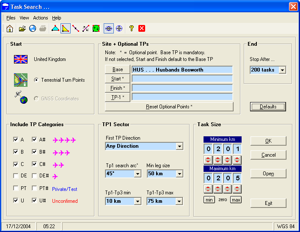Image resolution: width=300 pixels, height=232 pixels.
Task: Click the yellow question mark help icon
Action: coord(132,29)
